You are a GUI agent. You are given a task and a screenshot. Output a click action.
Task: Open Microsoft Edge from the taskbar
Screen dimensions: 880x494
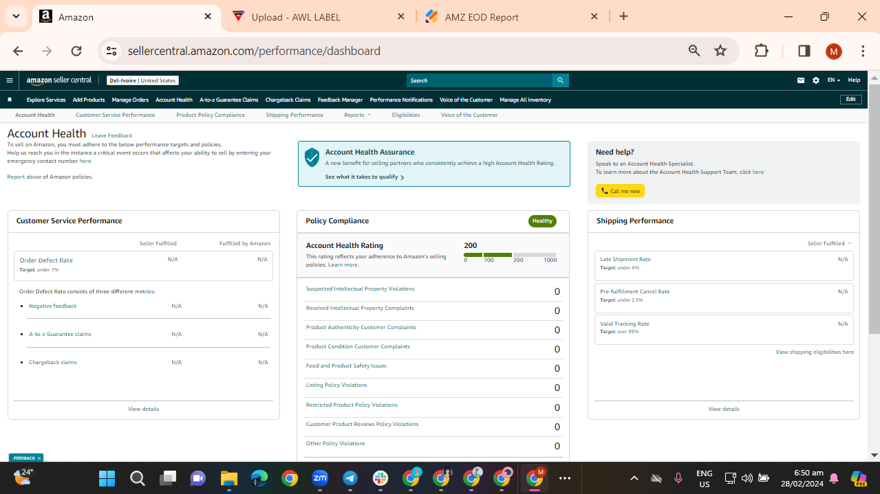(x=259, y=478)
